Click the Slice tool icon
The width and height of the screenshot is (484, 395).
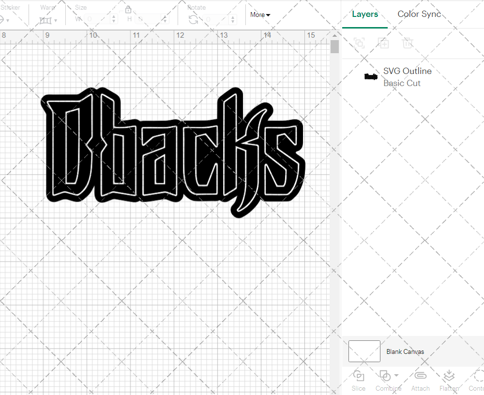tap(359, 376)
